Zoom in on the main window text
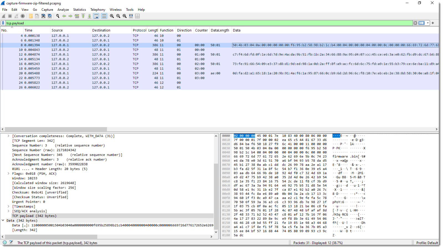This screenshot has width=443, height=249. click(x=112, y=16)
